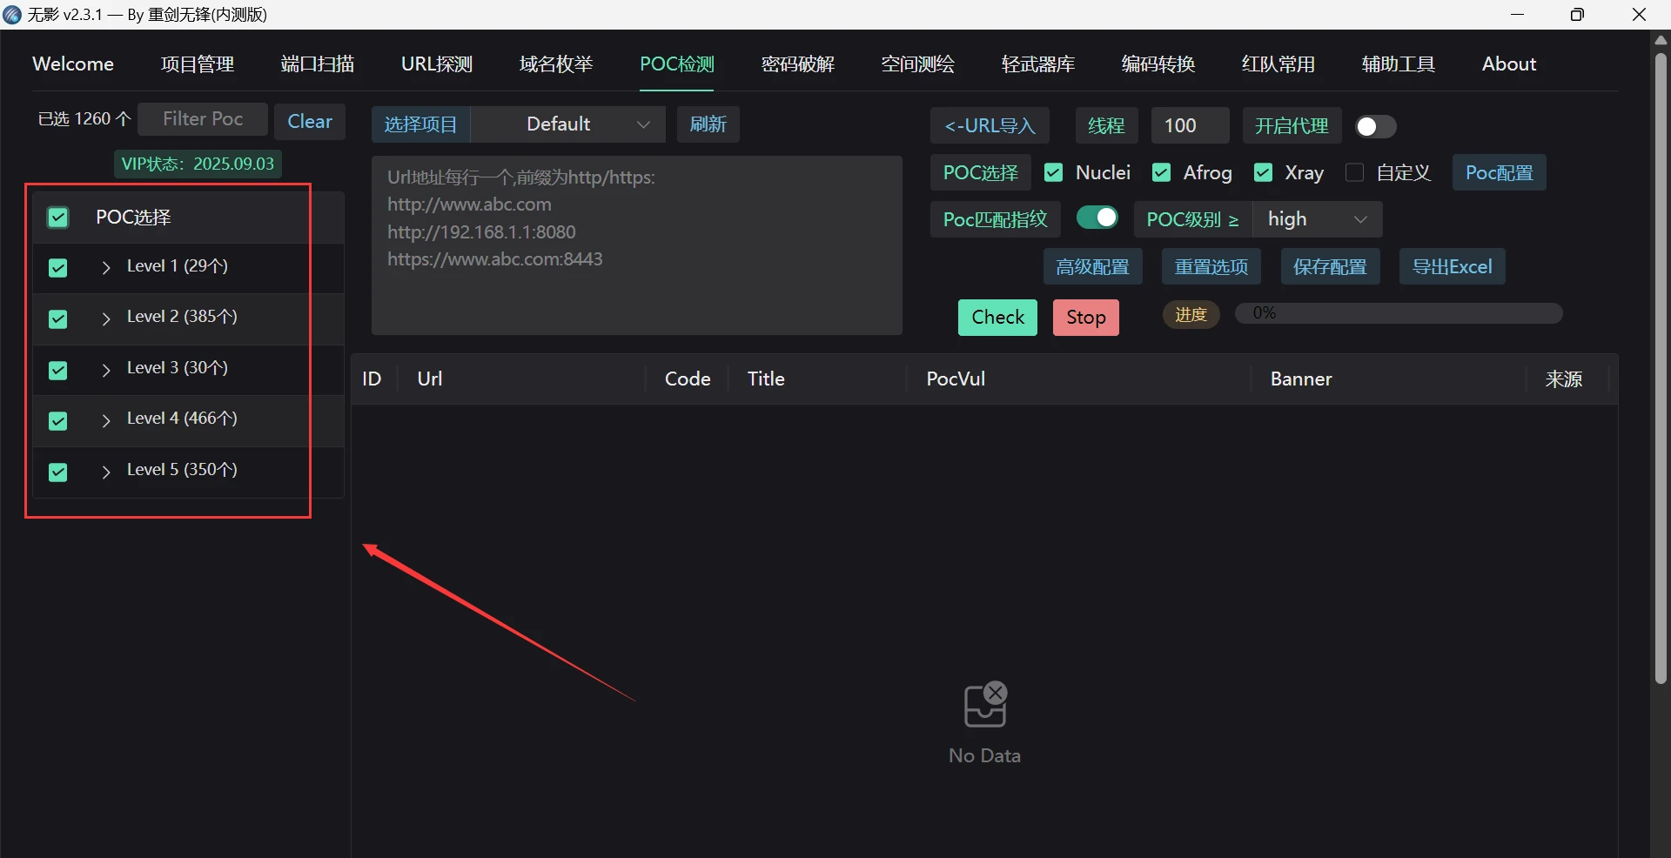Open the 密码破解 tab

pos(797,64)
